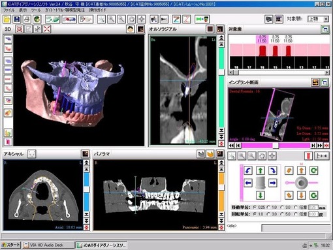The height and width of the screenshot is (250, 333).
Task: Click the red expand arrows icon in 3D panel
Action: (x=47, y=29)
